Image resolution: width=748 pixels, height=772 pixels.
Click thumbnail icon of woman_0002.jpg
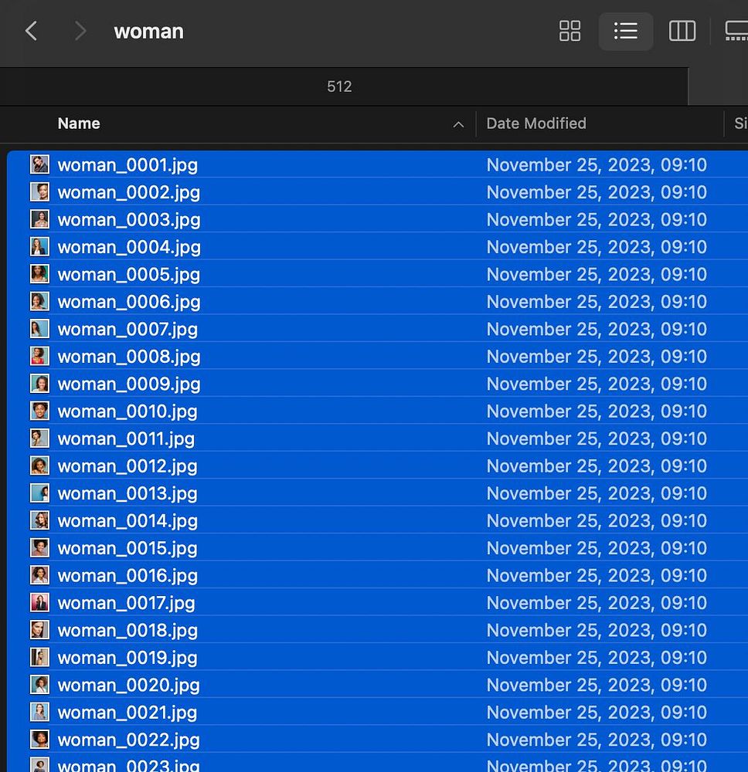39,192
